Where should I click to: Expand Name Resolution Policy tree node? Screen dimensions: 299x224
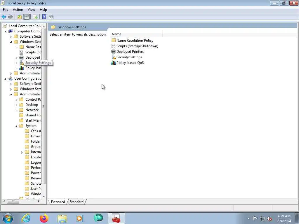click(x=16, y=47)
